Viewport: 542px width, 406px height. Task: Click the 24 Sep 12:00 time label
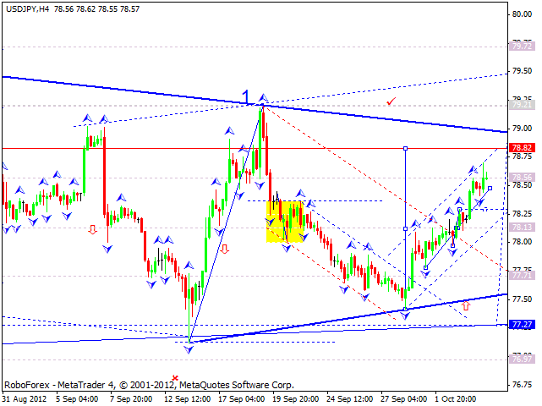coord(349,398)
